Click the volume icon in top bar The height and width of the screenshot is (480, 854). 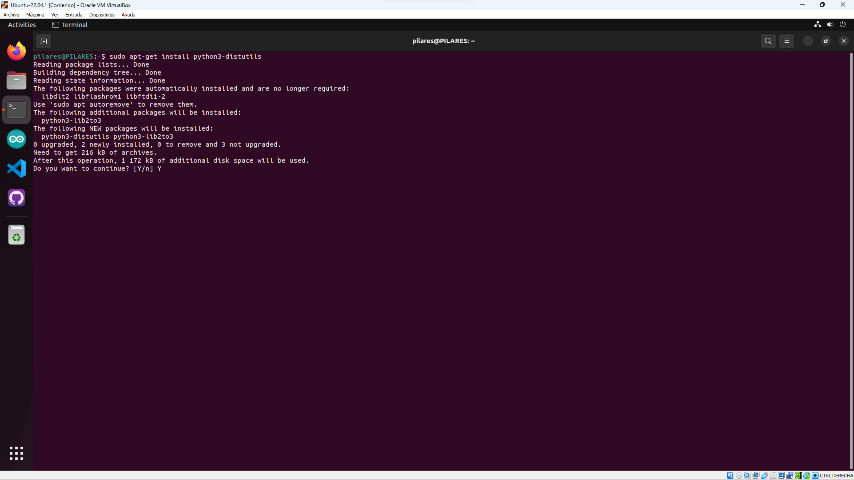830,24
